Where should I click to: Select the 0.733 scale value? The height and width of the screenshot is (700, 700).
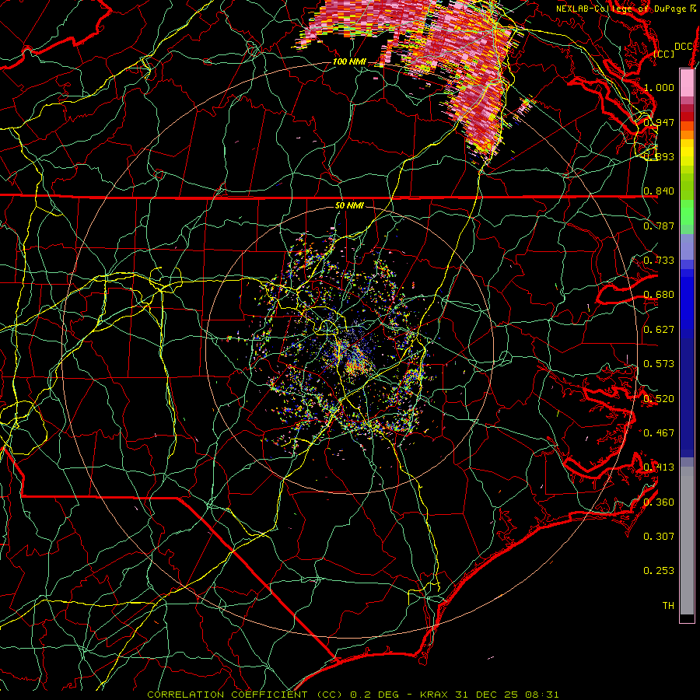pos(659,261)
